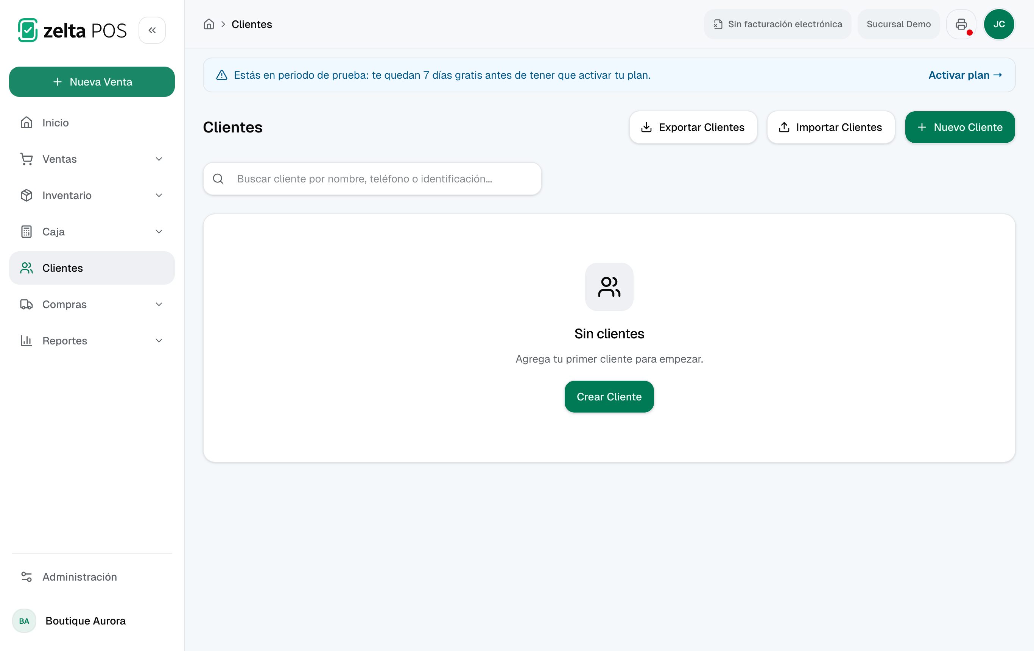Click 'Agrega tu primer cliente para empezar.' text
The image size is (1034, 651).
pyautogui.click(x=609, y=359)
